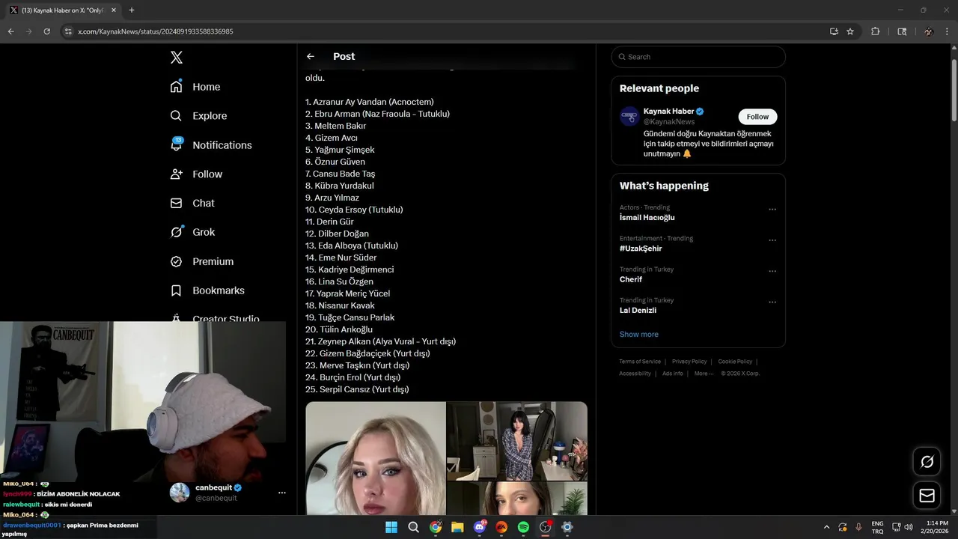
Task: Open OBS Studio from the taskbar
Action: 546,527
